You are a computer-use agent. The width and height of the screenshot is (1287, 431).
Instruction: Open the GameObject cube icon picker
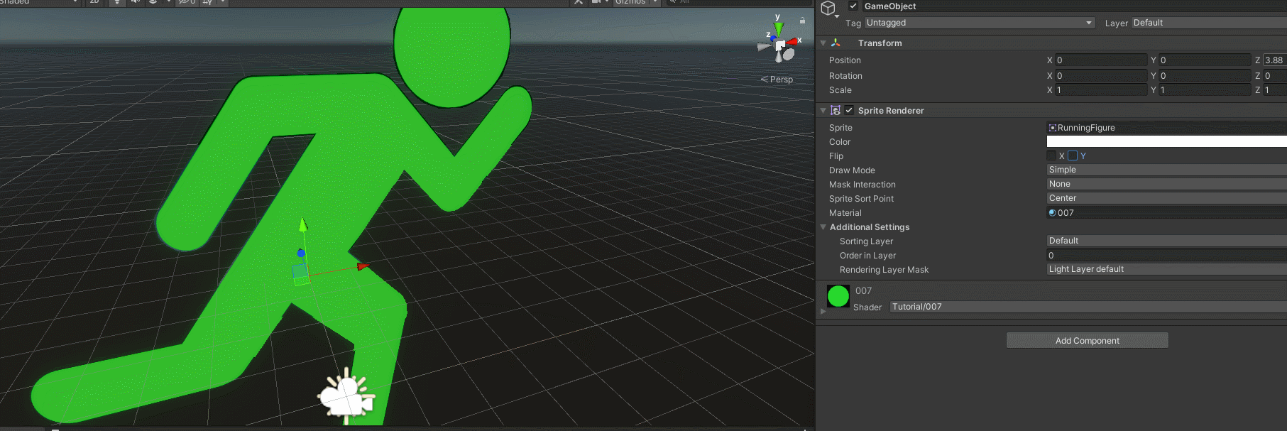click(x=828, y=9)
